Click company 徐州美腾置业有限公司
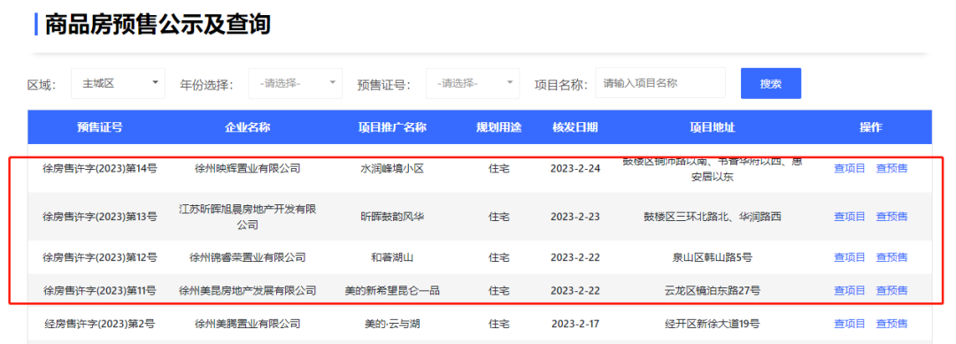 click(248, 324)
